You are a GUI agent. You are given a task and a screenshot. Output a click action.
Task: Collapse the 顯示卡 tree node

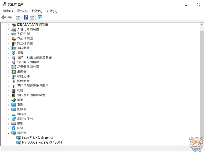tap(8, 133)
